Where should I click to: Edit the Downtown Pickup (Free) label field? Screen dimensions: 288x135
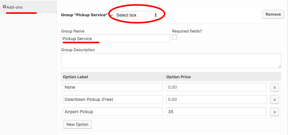(x=113, y=99)
